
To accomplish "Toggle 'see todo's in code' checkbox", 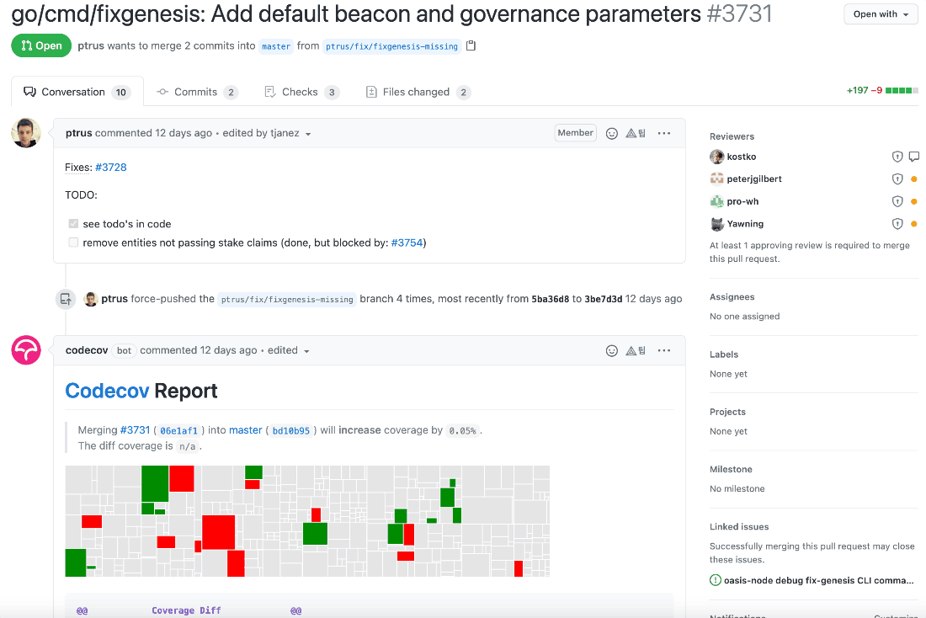I will click(x=73, y=223).
